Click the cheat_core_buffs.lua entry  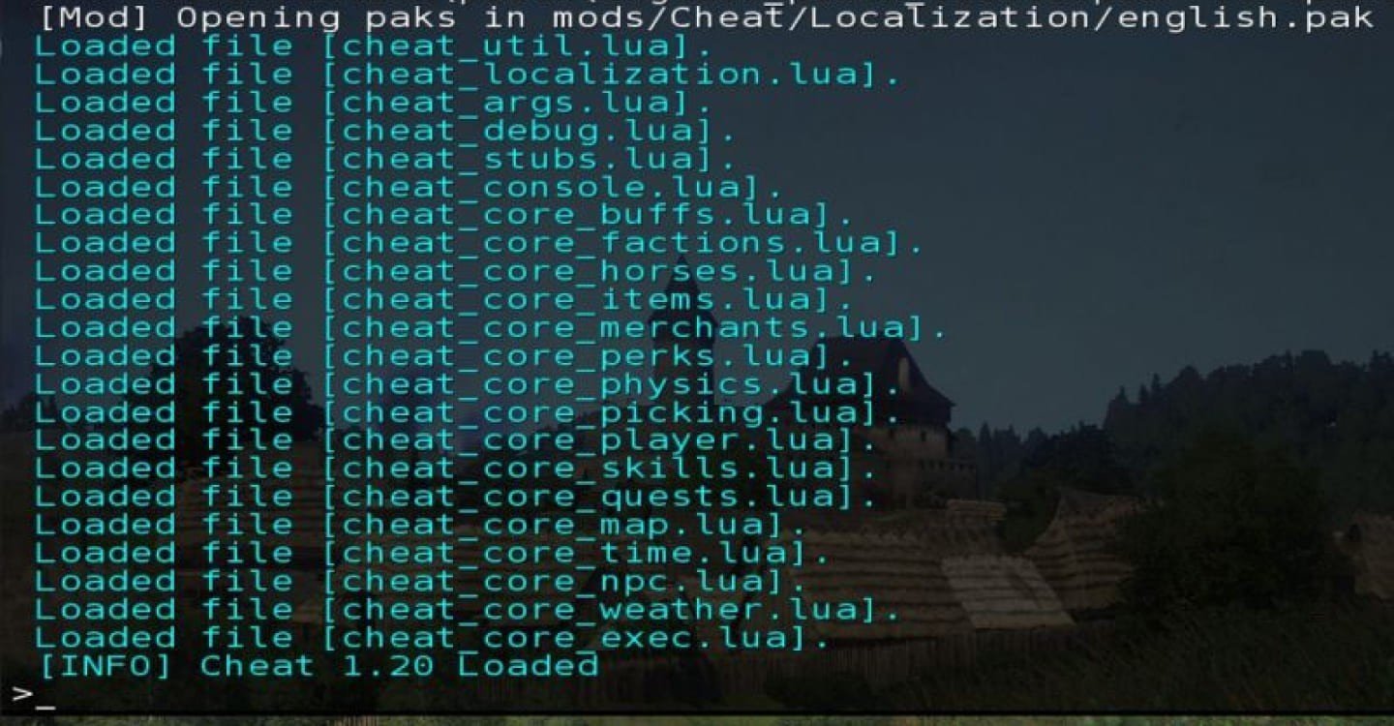pyautogui.click(x=444, y=215)
